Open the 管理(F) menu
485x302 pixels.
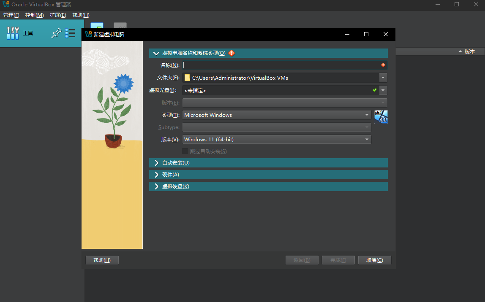[x=11, y=15]
